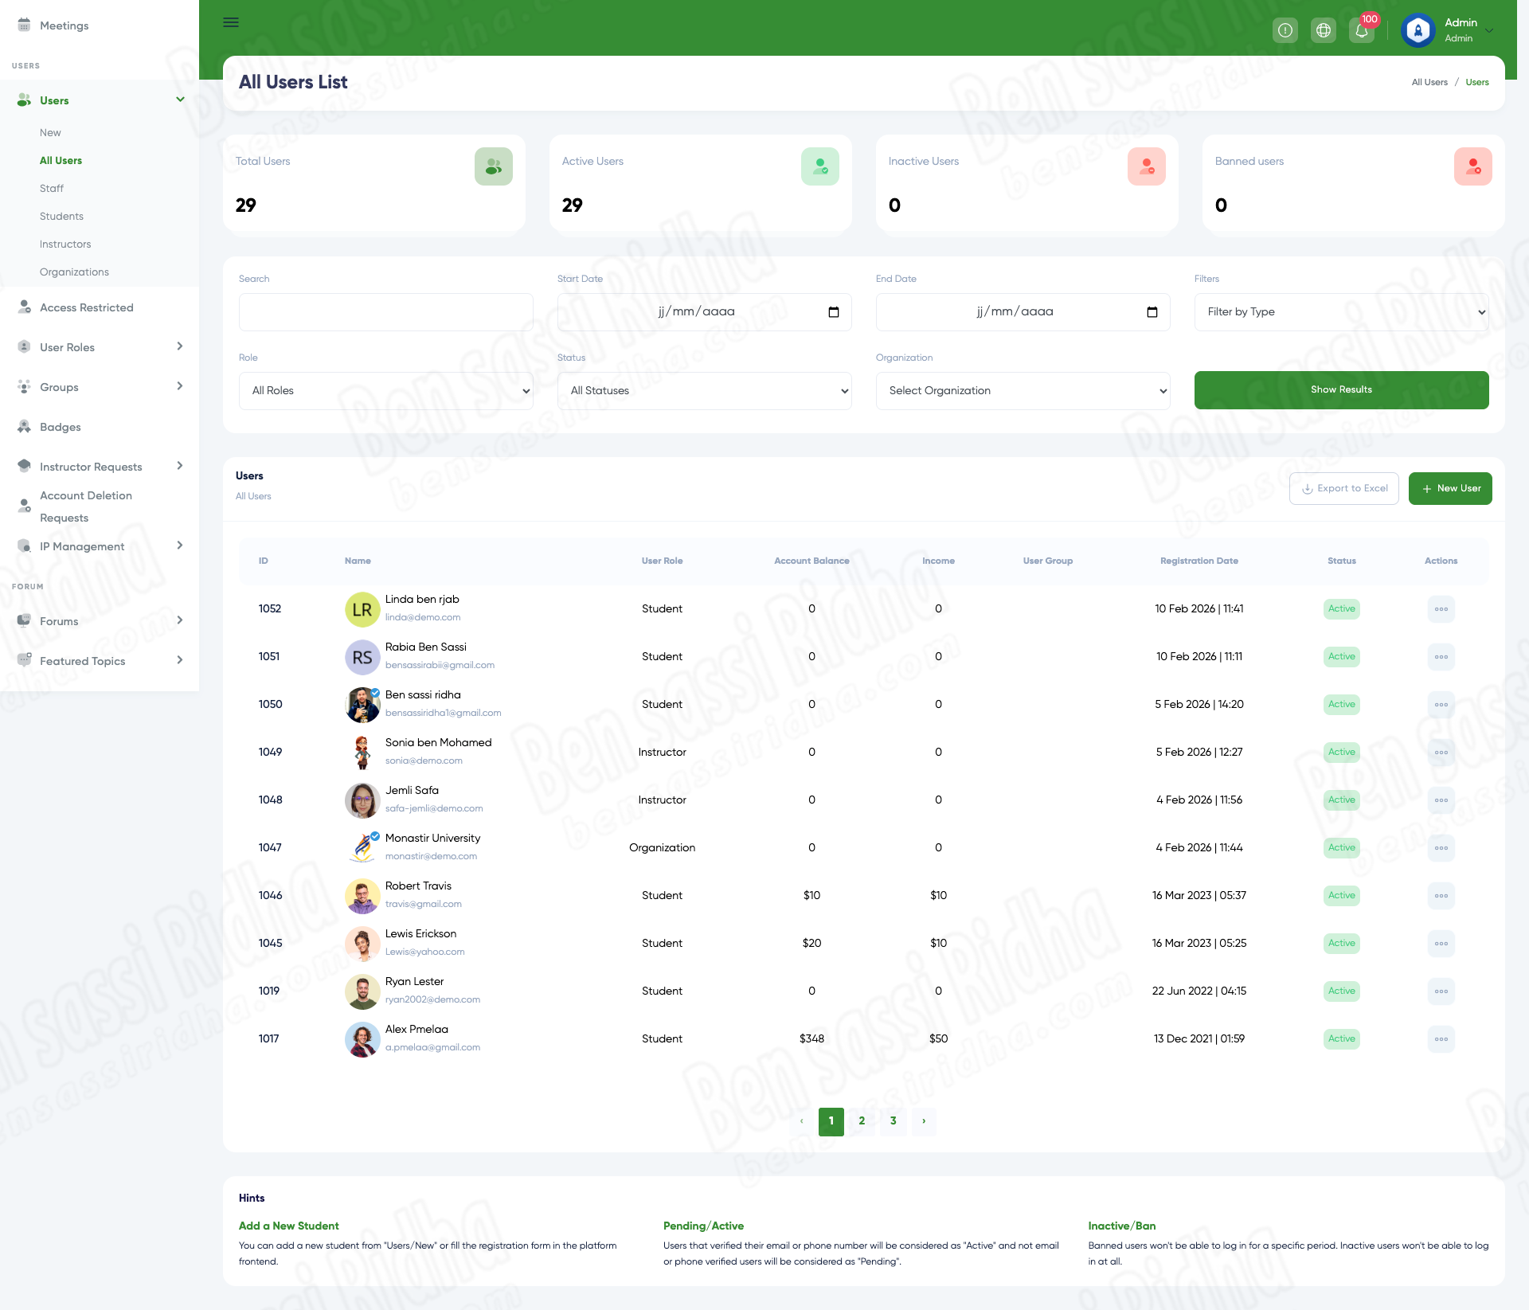This screenshot has height=1310, width=1529.
Task: Click the Badges sidebar icon
Action: click(25, 427)
